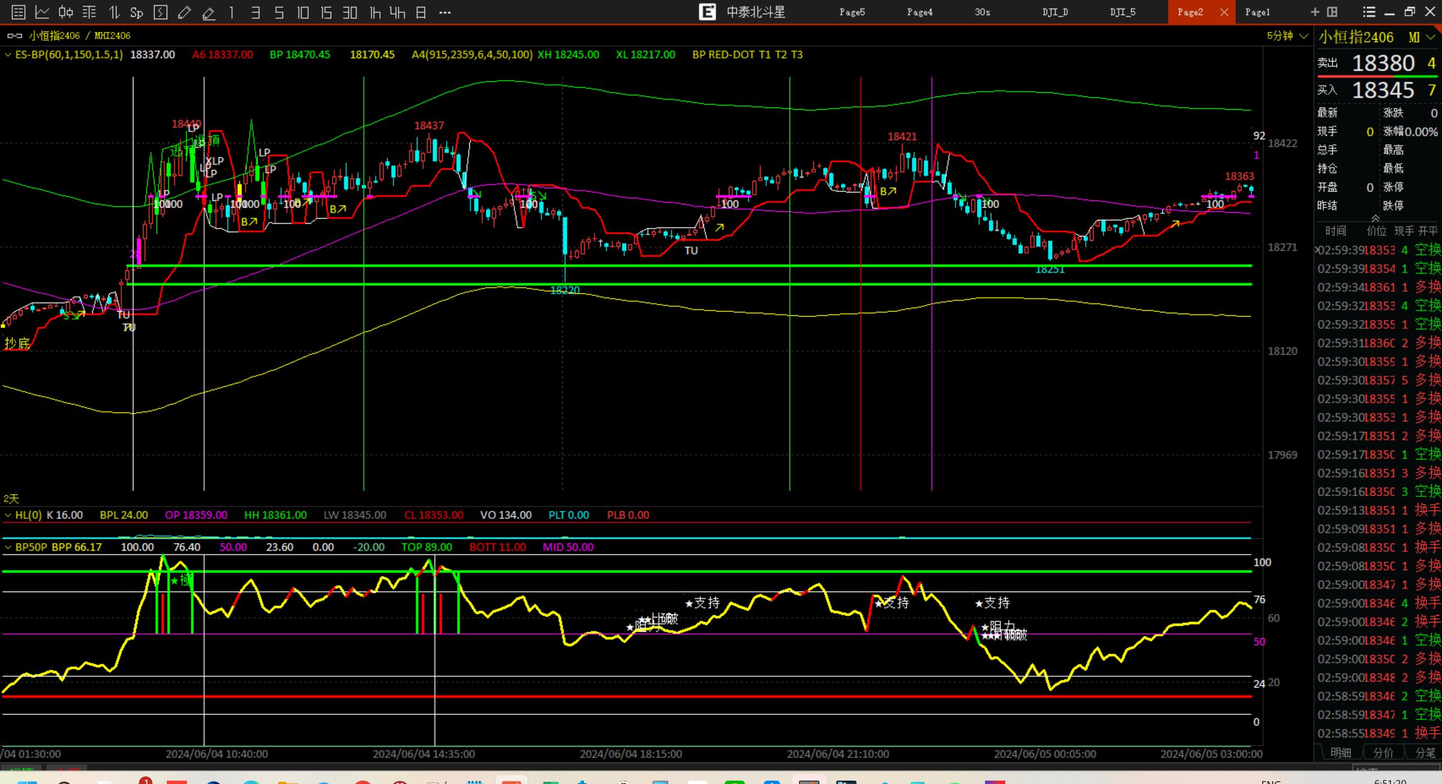The width and height of the screenshot is (1442, 784).
Task: Click the 时间 column header
Action: click(1335, 231)
